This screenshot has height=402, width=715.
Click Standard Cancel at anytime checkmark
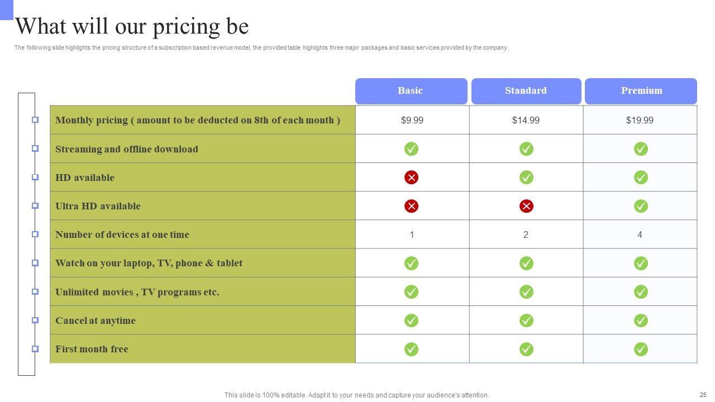(x=526, y=320)
